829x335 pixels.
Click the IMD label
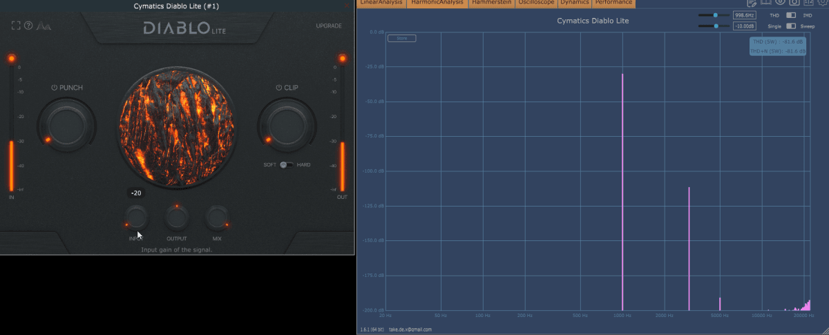806,15
